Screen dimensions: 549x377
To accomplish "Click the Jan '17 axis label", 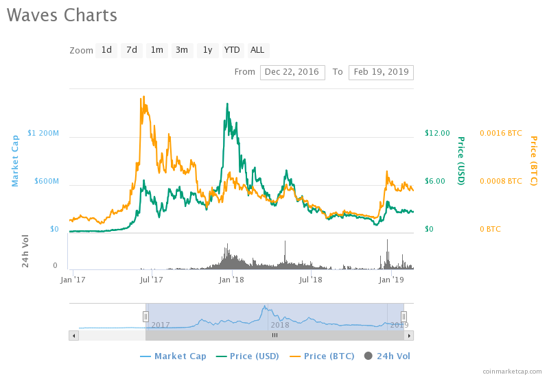I will (x=73, y=280).
